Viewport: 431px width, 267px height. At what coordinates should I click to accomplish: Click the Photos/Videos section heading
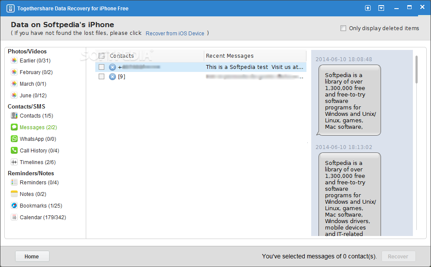(x=27, y=51)
